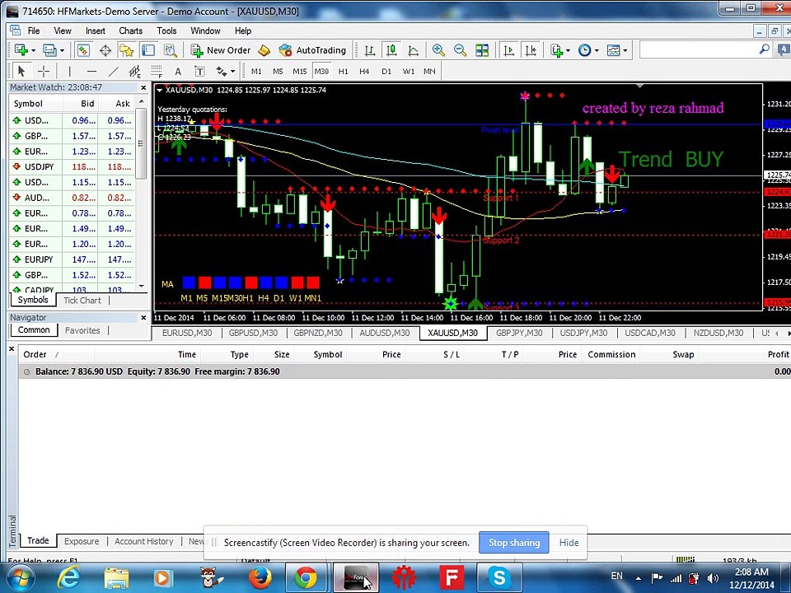Select the Horizontal Line drawing tool
This screenshot has height=593, width=791.
pyautogui.click(x=91, y=71)
